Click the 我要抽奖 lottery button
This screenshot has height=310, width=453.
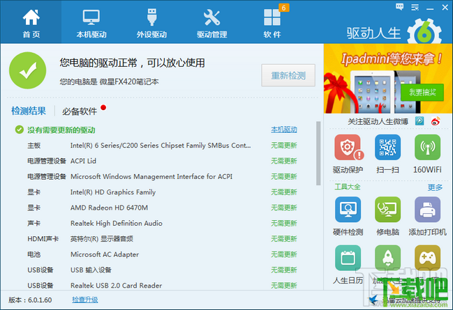[422, 92]
